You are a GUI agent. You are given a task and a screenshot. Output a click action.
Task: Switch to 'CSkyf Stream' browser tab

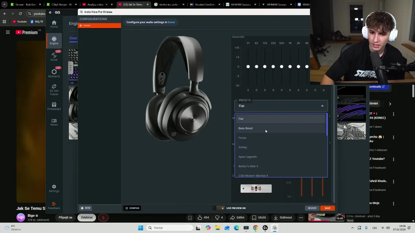tap(62, 5)
